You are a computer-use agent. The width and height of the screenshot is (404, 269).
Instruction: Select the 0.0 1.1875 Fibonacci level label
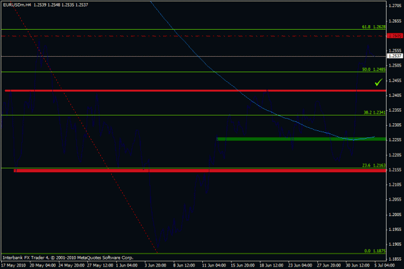[x=375, y=251]
